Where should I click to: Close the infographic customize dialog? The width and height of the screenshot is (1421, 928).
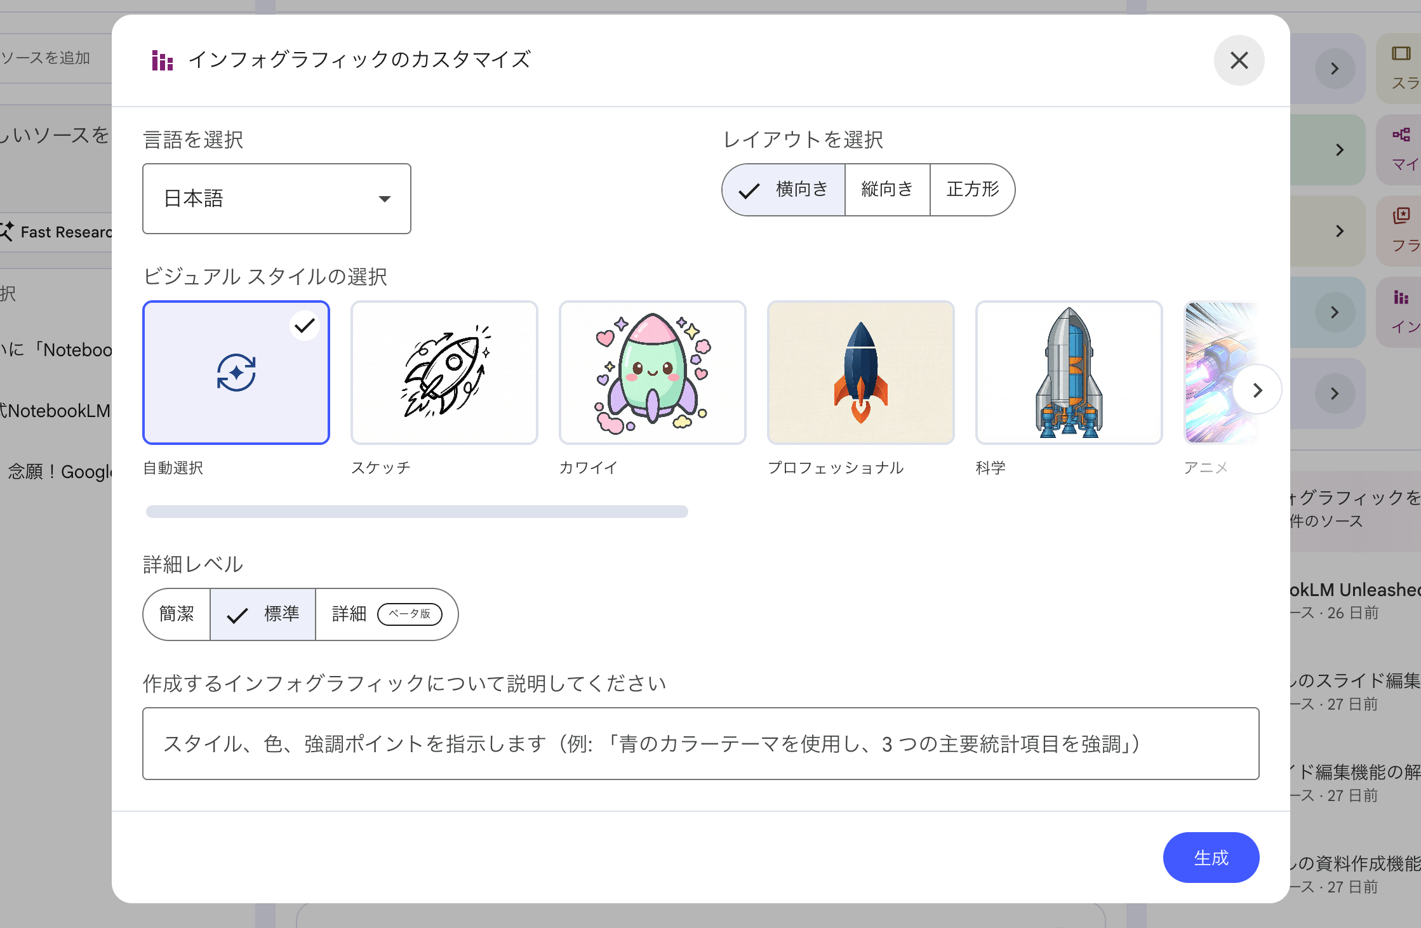click(x=1239, y=60)
